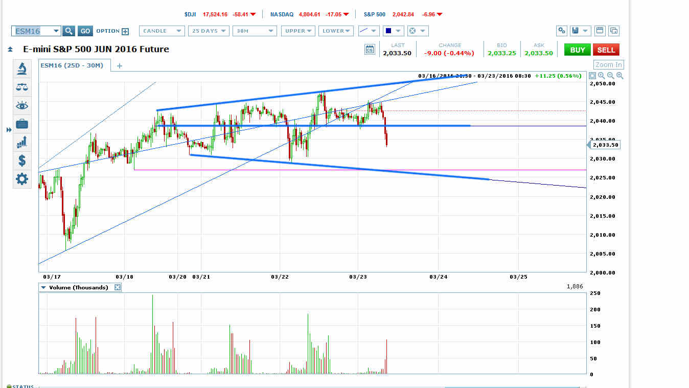
Task: Open the Option chain plus icon
Action: tap(125, 31)
